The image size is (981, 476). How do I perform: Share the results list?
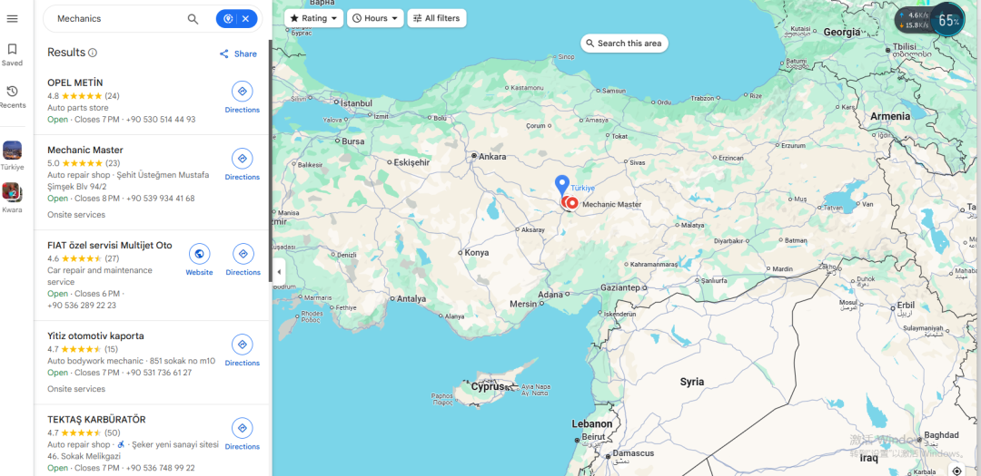click(238, 53)
